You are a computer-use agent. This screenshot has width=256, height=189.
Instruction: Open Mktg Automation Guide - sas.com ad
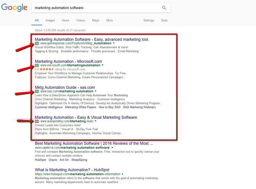65,87
